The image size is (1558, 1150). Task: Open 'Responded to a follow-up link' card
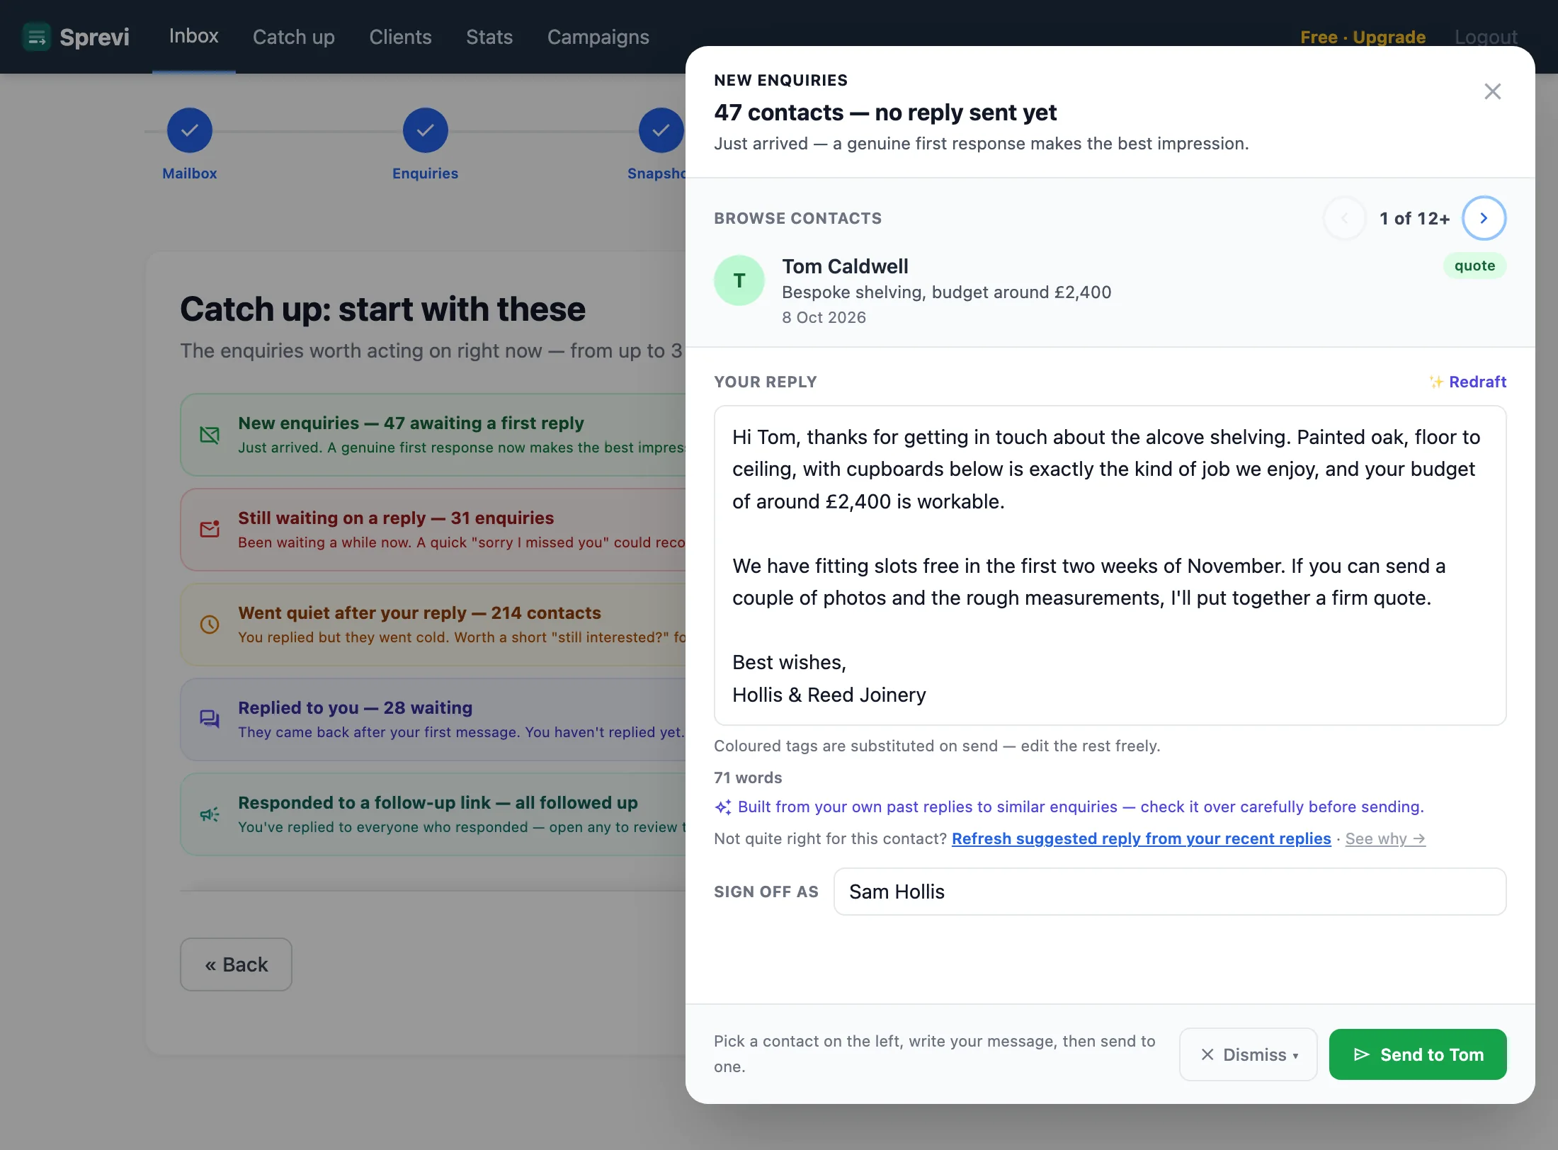(433, 814)
